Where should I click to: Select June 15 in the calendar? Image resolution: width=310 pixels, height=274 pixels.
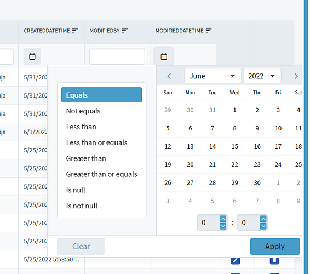click(234, 146)
